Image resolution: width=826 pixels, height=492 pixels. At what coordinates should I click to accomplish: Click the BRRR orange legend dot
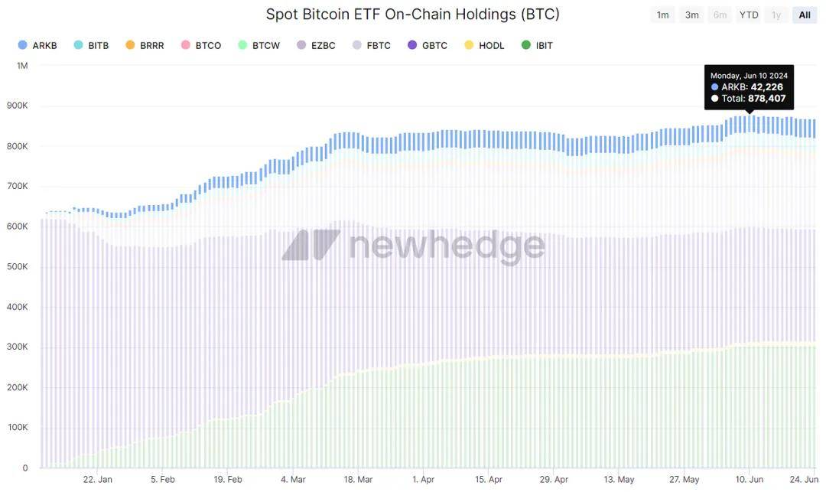pos(130,46)
